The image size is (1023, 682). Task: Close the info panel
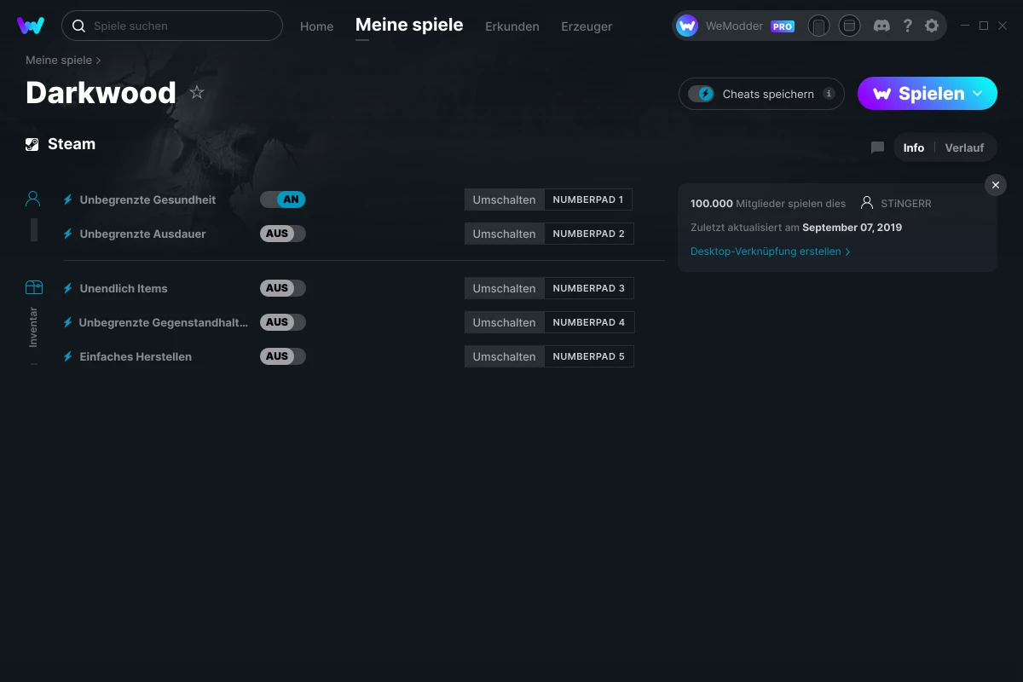(x=996, y=185)
